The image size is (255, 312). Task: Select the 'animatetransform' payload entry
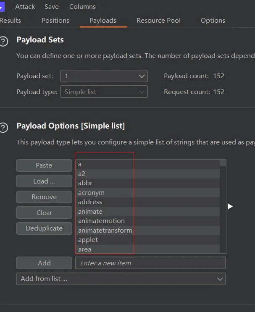click(x=147, y=231)
